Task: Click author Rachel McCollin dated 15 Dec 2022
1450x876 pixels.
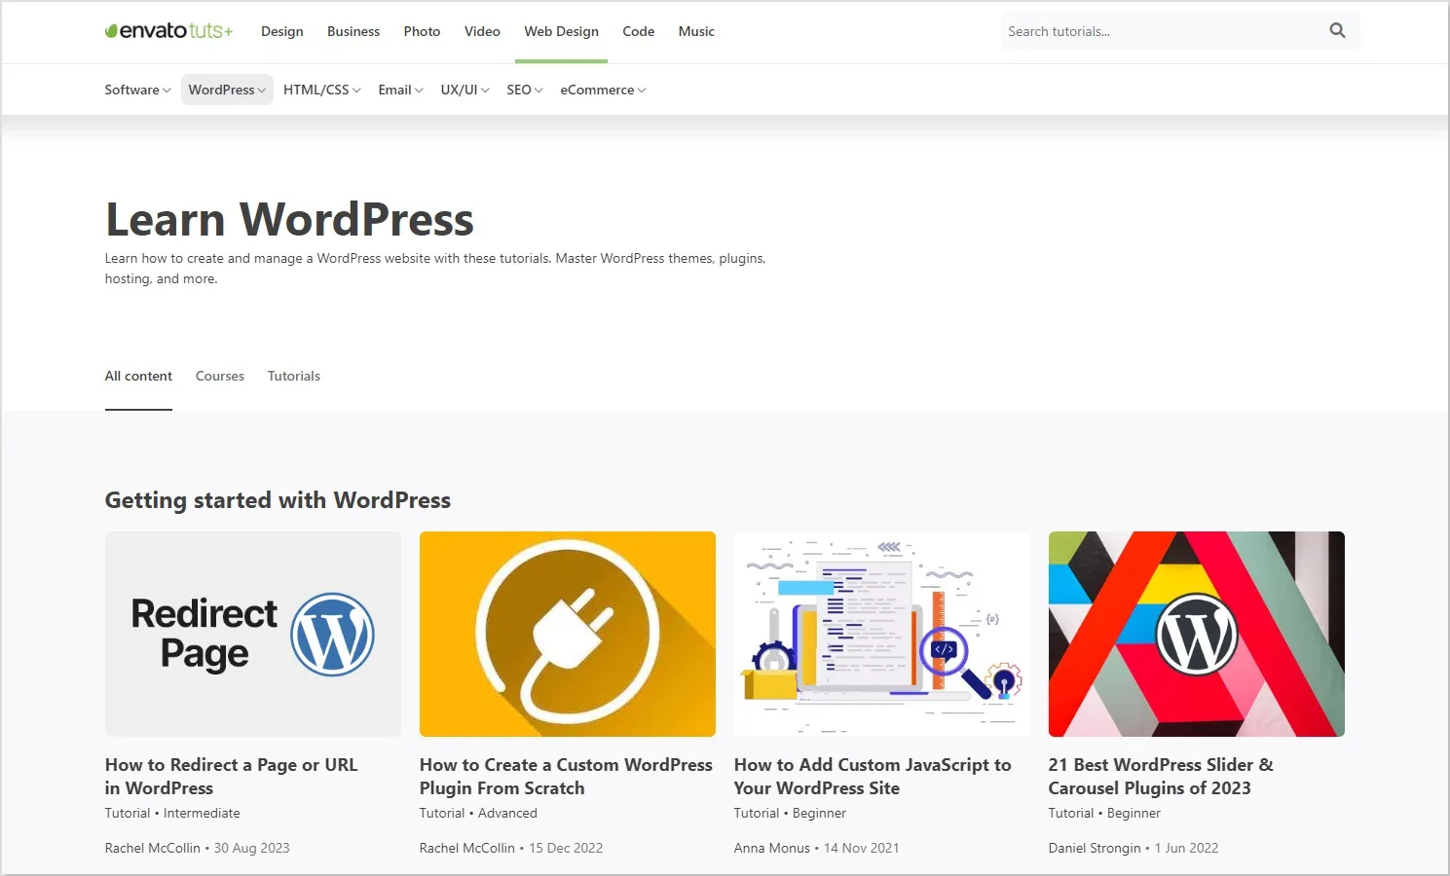Action: pos(467,848)
